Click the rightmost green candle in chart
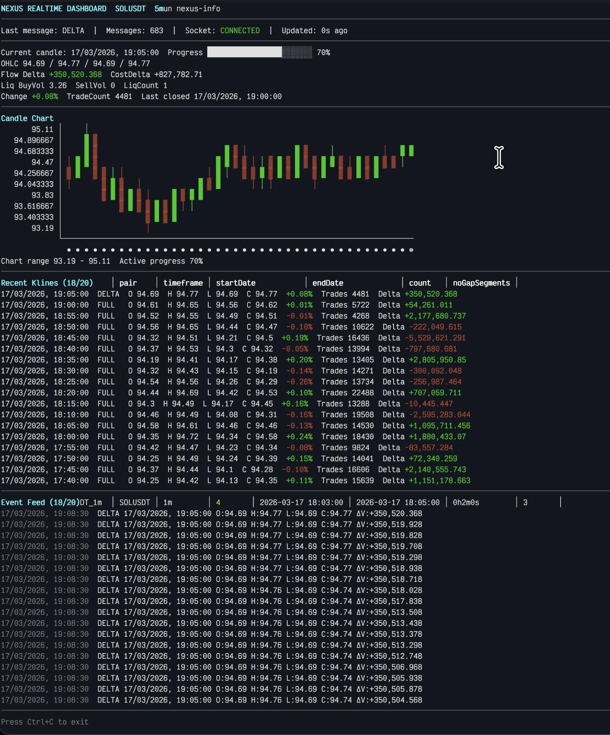Image resolution: width=610 pixels, height=735 pixels. tap(411, 150)
